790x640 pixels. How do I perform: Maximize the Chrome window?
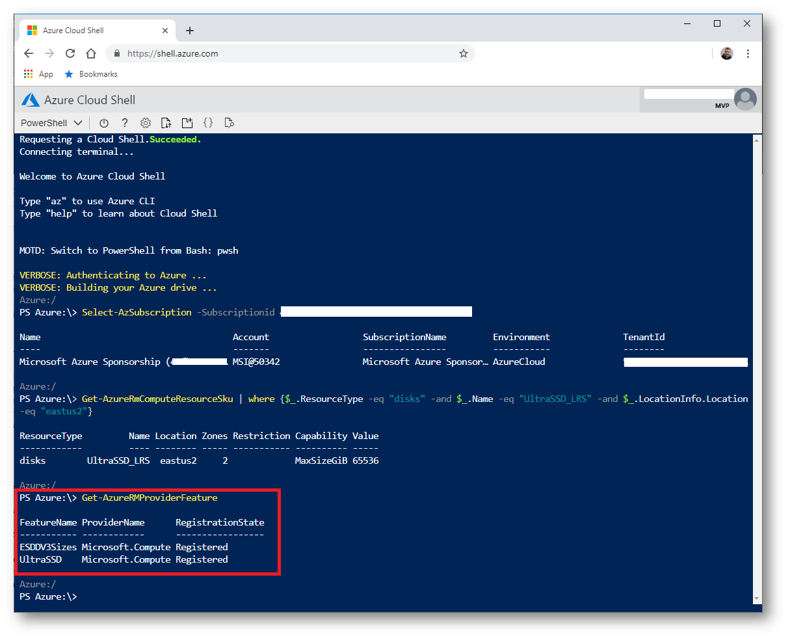717,23
